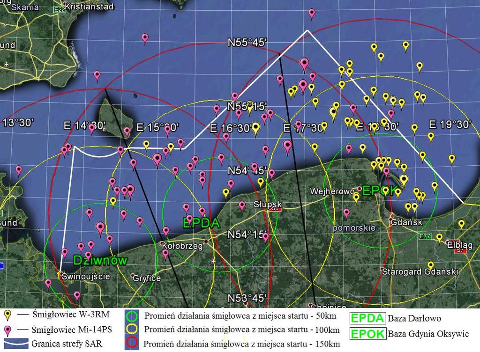The width and height of the screenshot is (480, 352).
Task: Click 'Śmigłowiec Mi-14PS' legend label
Action: point(72,330)
